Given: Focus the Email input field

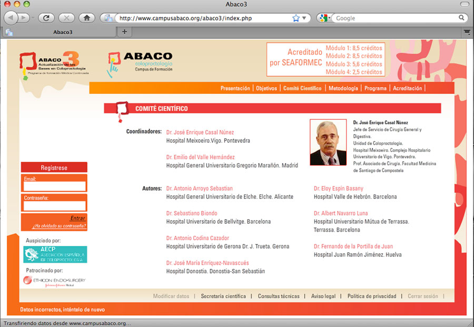Looking at the screenshot, I should click(54, 186).
